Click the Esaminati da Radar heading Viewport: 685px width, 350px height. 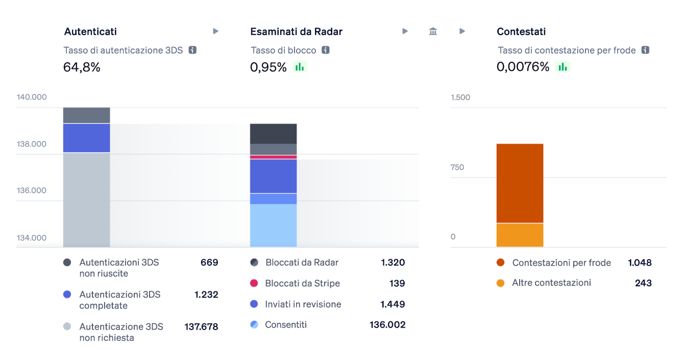pyautogui.click(x=296, y=32)
